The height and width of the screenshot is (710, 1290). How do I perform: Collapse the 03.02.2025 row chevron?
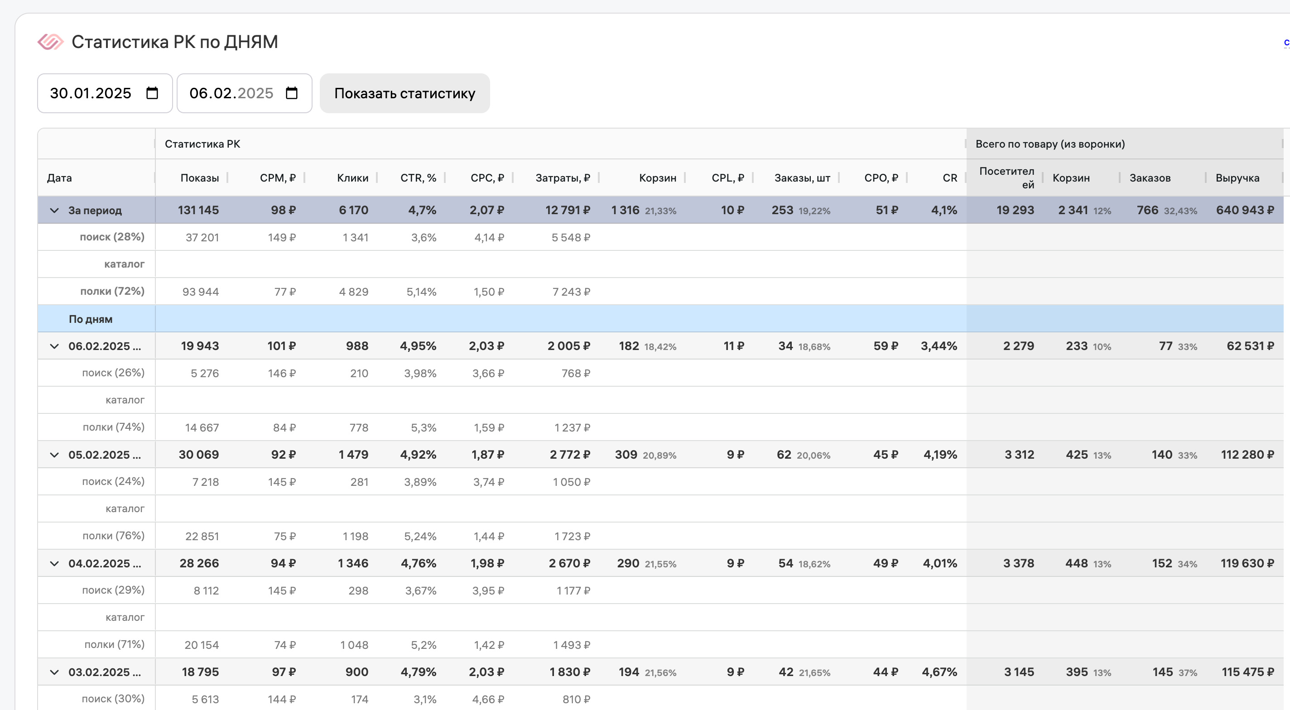click(x=54, y=672)
